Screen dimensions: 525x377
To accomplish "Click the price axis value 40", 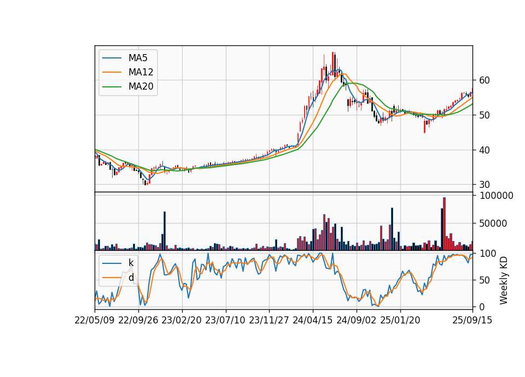I will pos(485,150).
